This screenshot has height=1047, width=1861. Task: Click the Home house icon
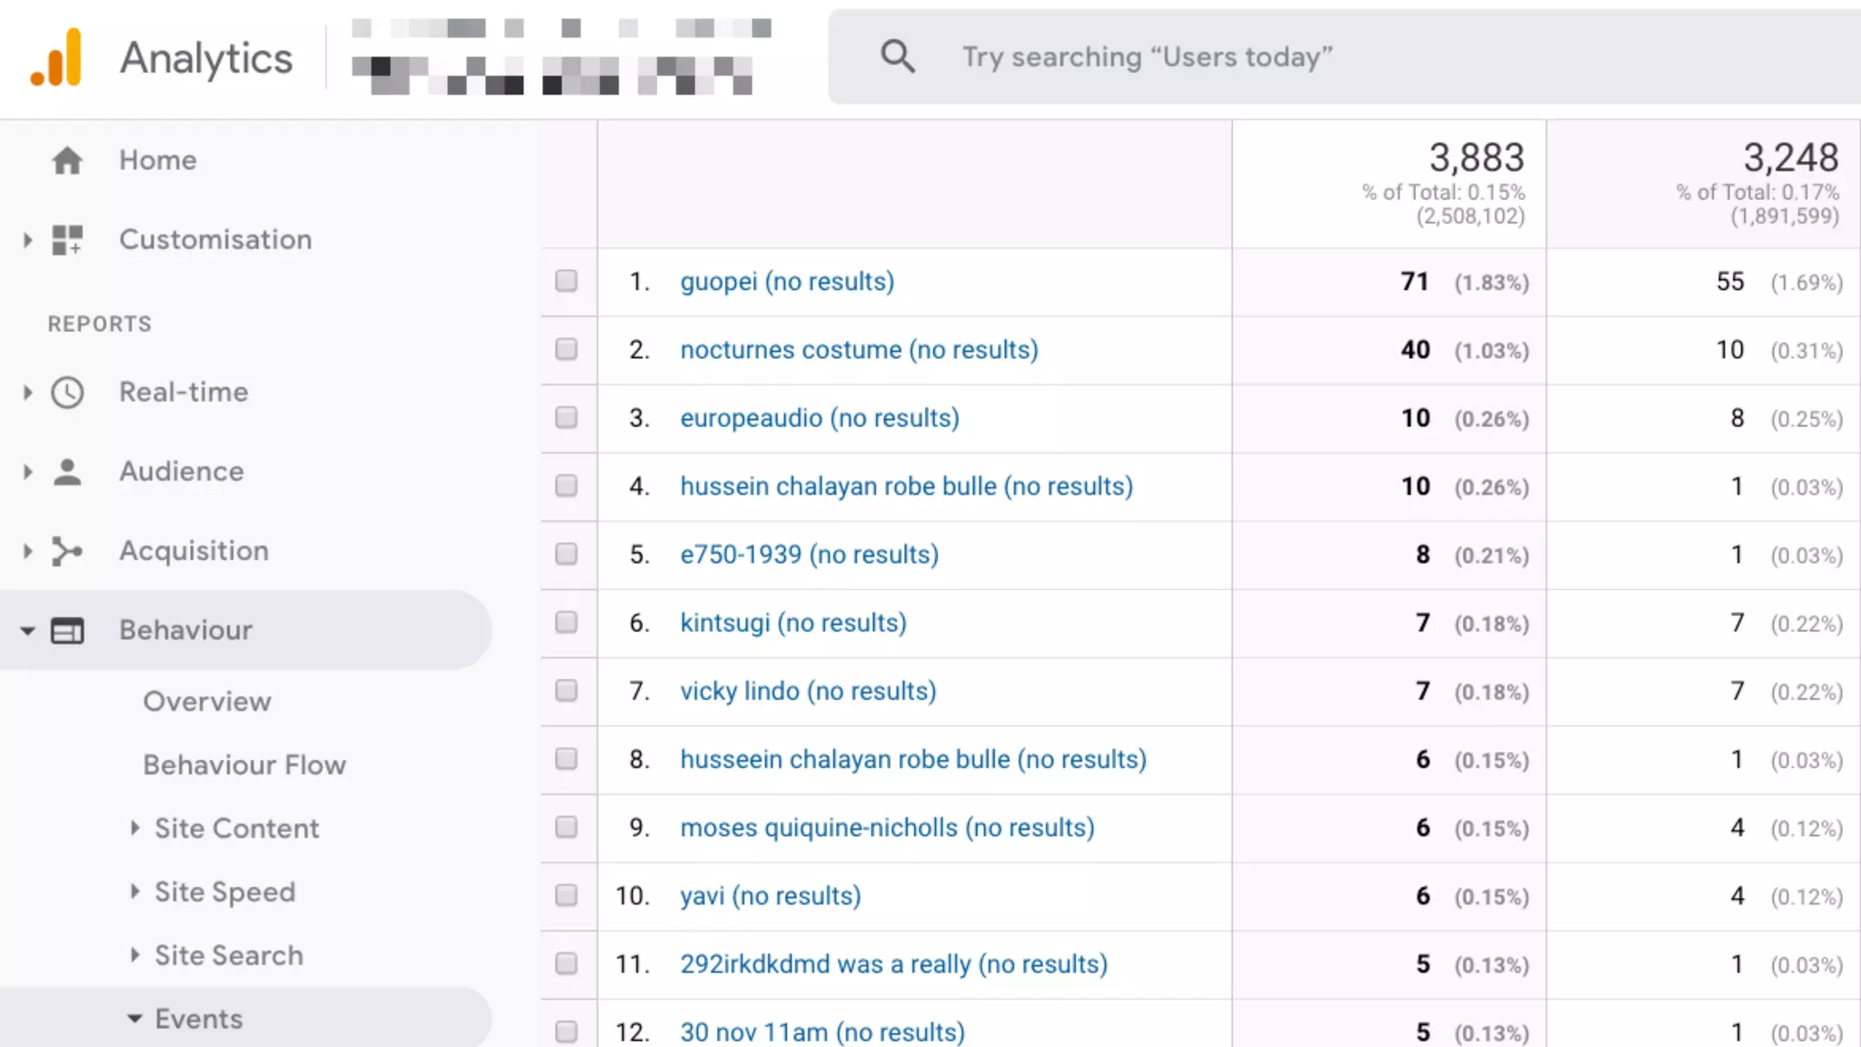[67, 161]
